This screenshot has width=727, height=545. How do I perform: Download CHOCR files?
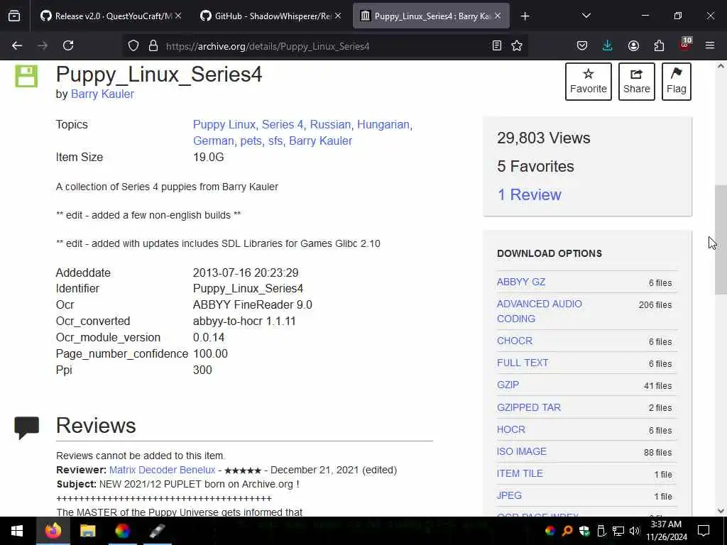coord(515,341)
